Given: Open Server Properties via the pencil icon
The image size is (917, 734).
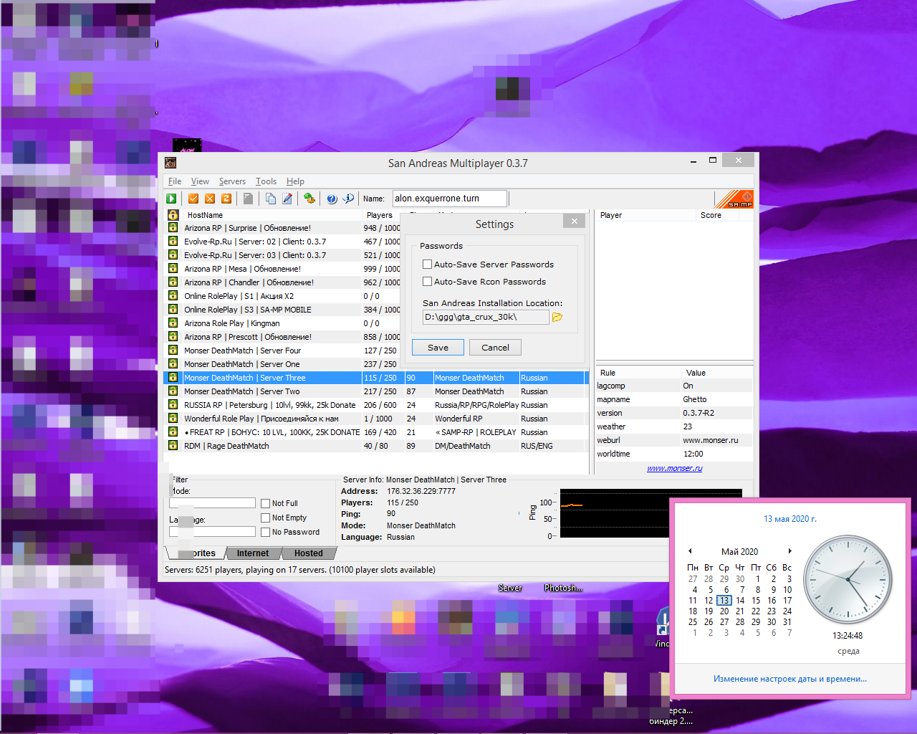Looking at the screenshot, I should click(287, 199).
